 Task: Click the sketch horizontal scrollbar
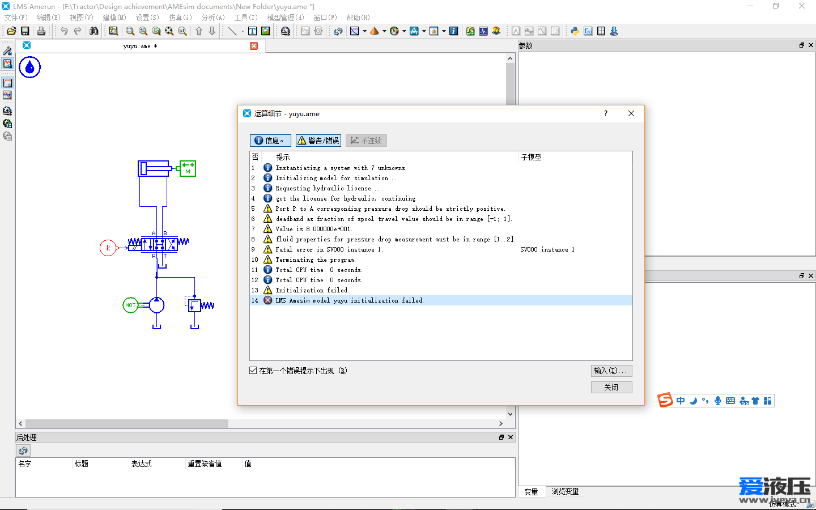coord(126,423)
